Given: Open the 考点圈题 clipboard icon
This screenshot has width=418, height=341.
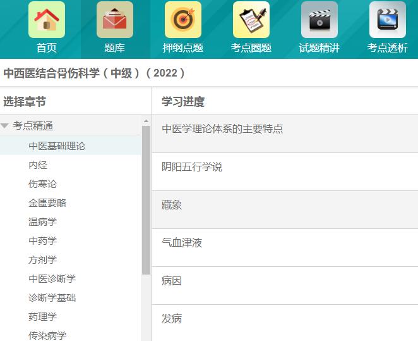Looking at the screenshot, I should pyautogui.click(x=251, y=20).
